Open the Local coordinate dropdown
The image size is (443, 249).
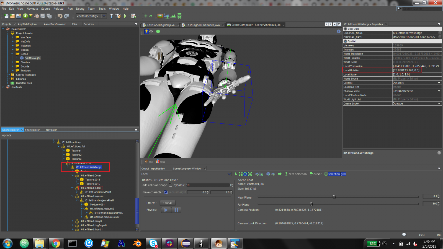click(186, 174)
